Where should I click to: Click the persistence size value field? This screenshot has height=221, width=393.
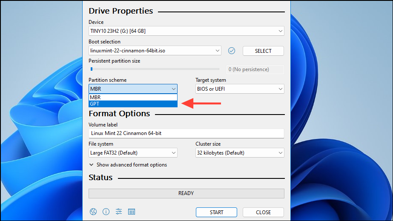[255, 69]
